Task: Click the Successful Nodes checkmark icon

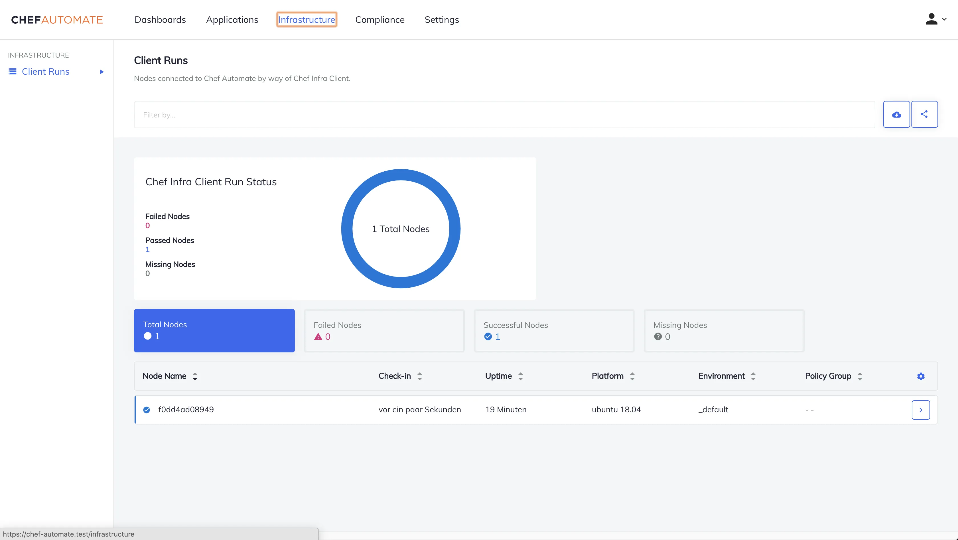Action: (x=488, y=336)
